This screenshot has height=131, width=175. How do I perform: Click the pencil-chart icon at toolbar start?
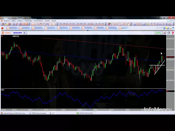click(x=3, y=24)
